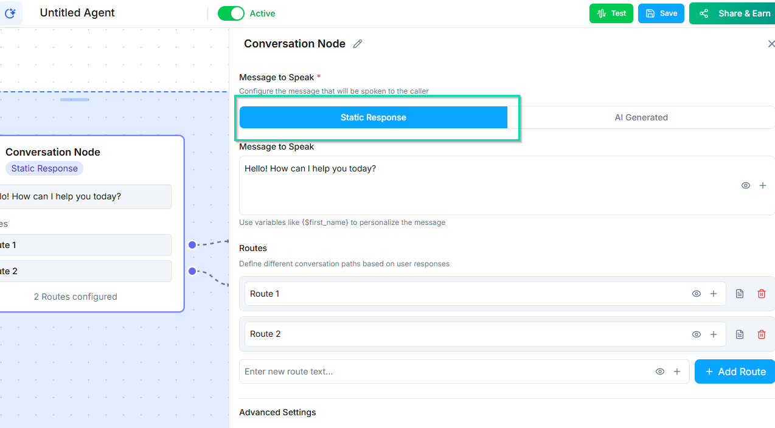
Task: Delete Route 1 using red trash icon
Action: (x=761, y=294)
